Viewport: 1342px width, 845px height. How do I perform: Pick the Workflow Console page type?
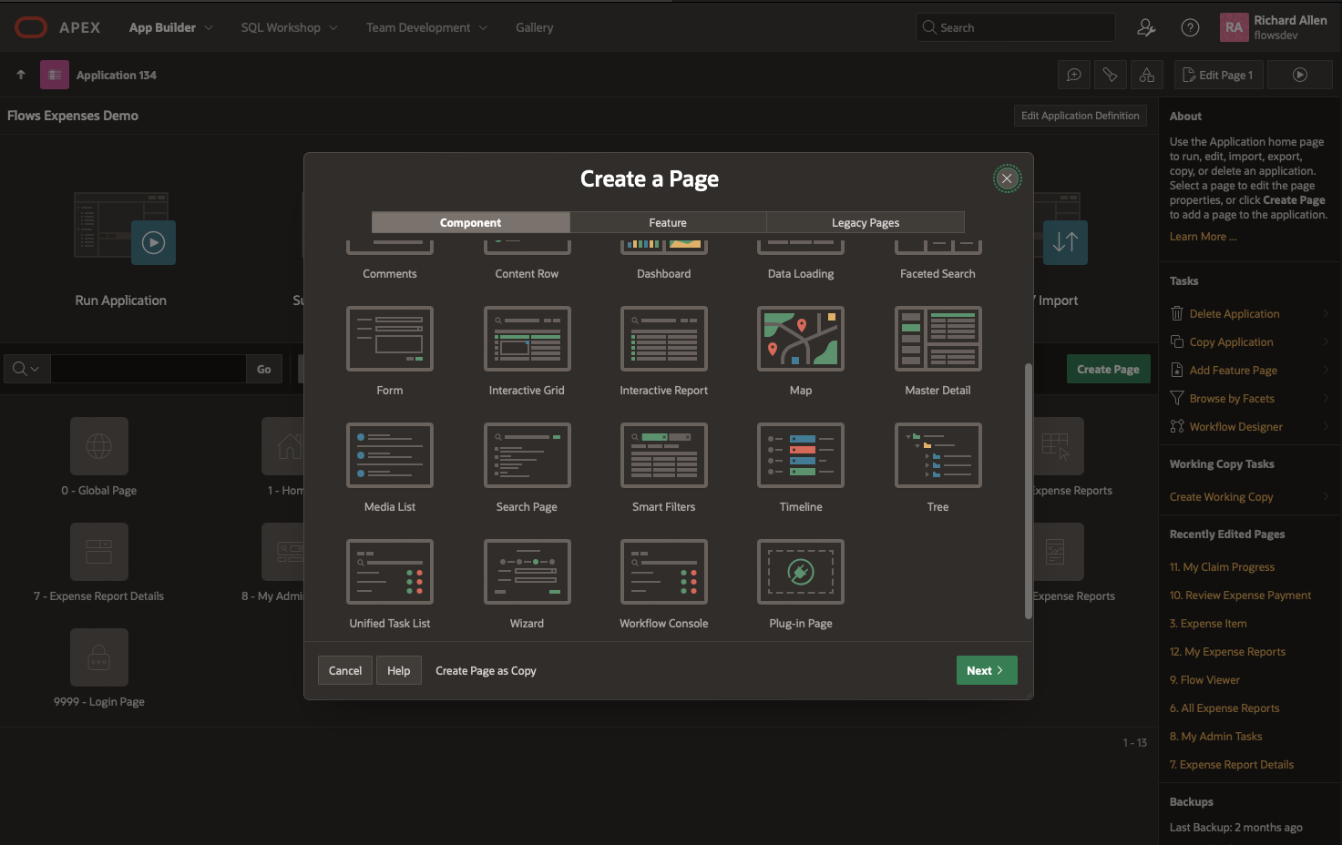(664, 572)
